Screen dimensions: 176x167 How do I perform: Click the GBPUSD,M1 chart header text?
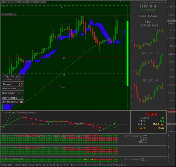24,2
